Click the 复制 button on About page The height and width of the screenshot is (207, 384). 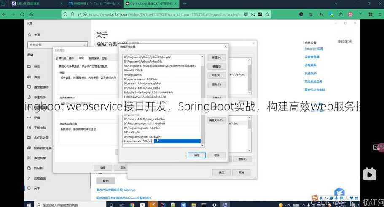[105, 181]
